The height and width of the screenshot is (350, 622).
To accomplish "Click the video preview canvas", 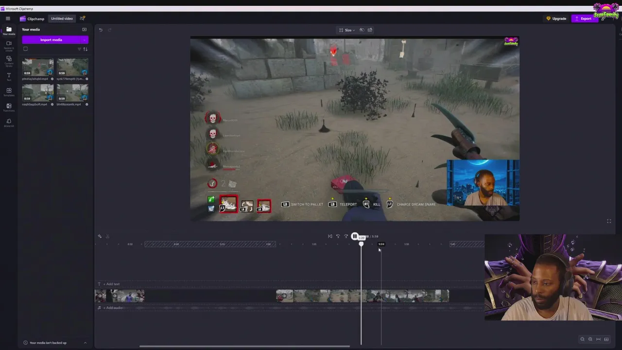I will pyautogui.click(x=355, y=129).
